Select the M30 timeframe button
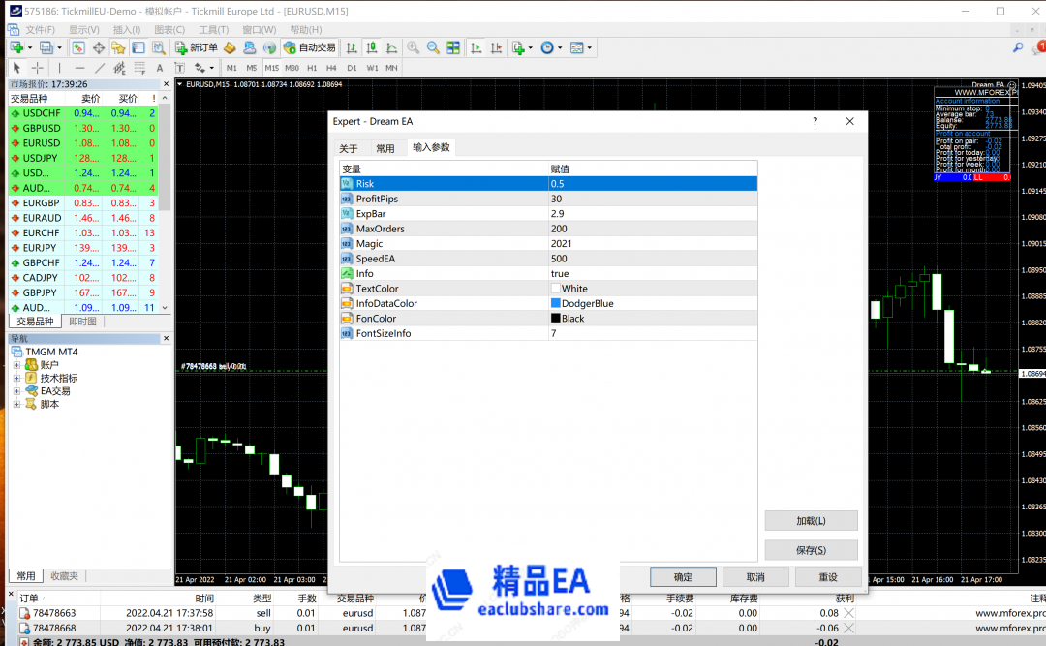Viewport: 1046px width, 646px height. [x=292, y=68]
